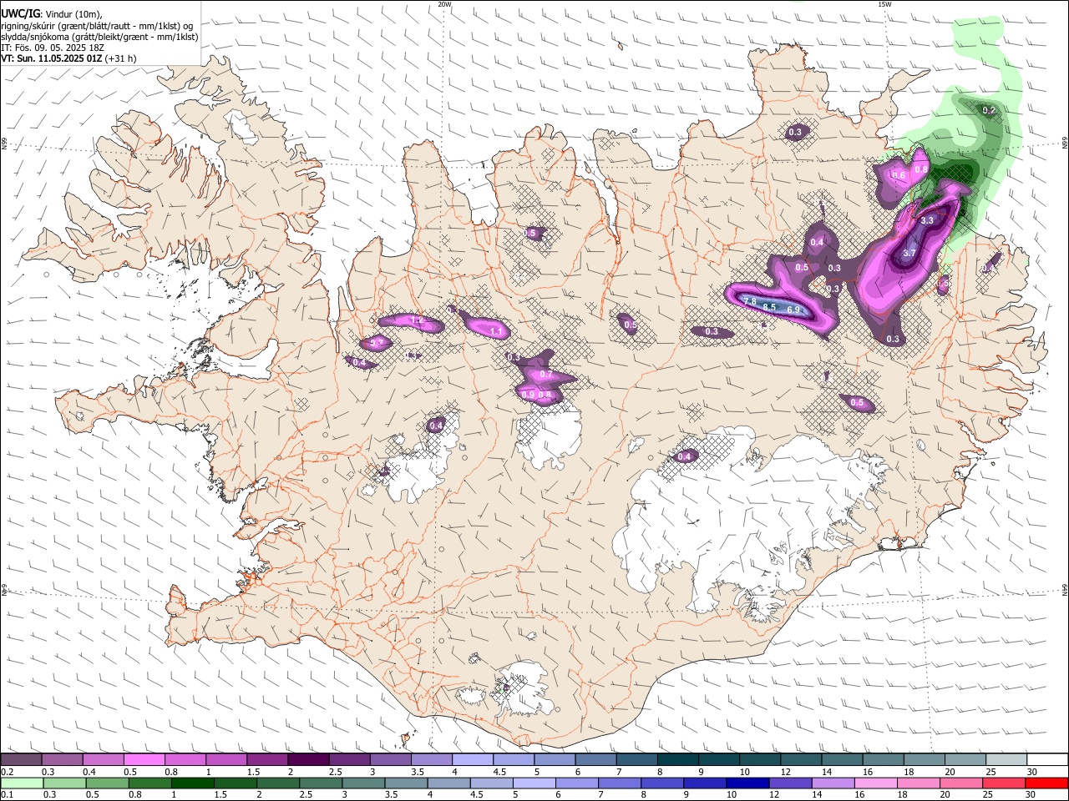Select the 'UWC/IG: Vindur (10m)' title line
1069x801 pixels.
[x=52, y=13]
